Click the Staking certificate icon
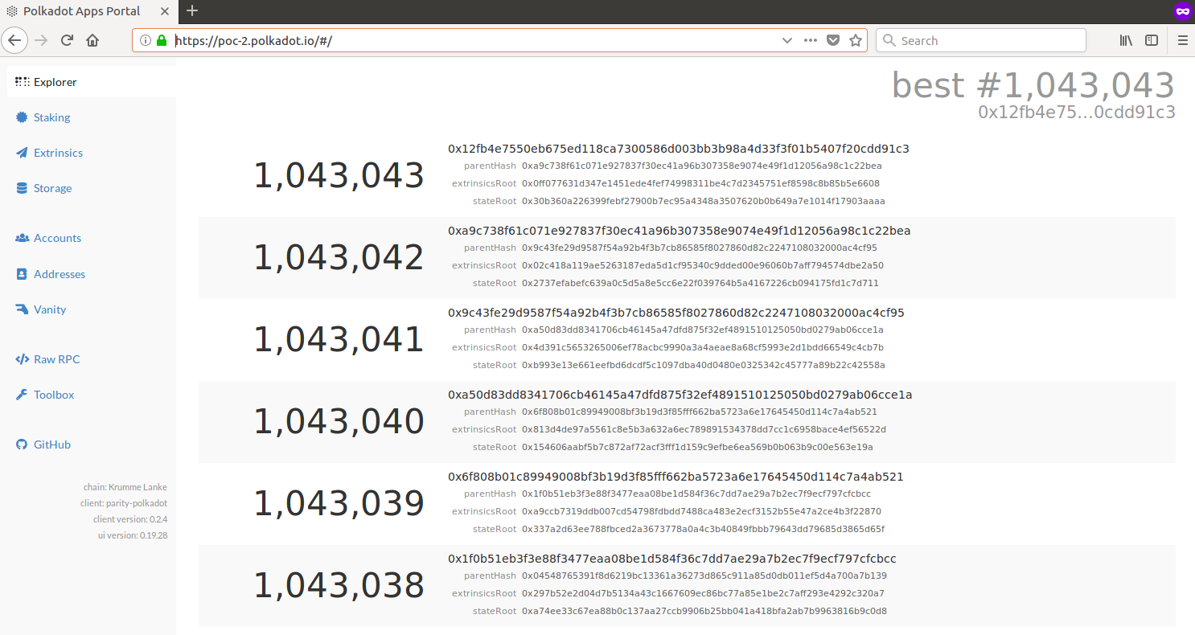 (22, 117)
